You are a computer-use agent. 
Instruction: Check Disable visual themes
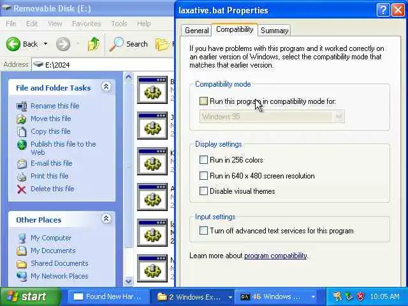(x=203, y=191)
